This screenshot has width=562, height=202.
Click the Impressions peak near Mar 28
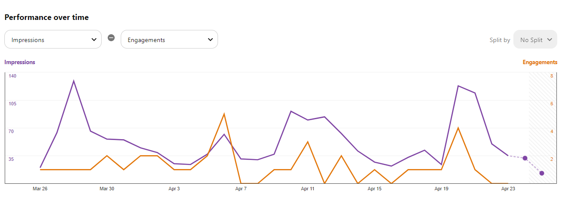click(74, 81)
